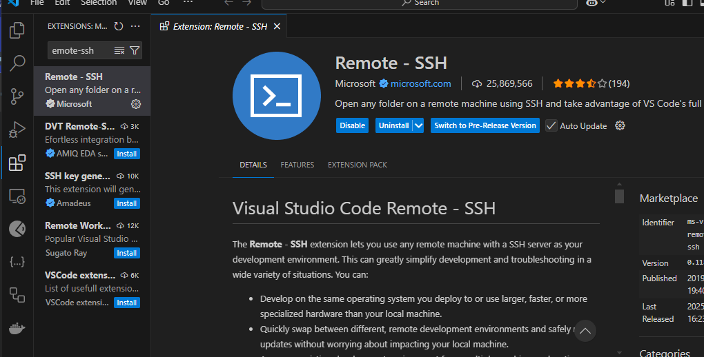Viewport: 704px width, 357px height.
Task: Click the VS Code logo icon
Action: pyautogui.click(x=14, y=3)
